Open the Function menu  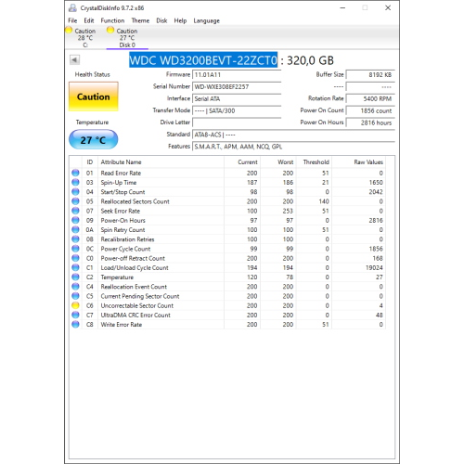[x=112, y=20]
